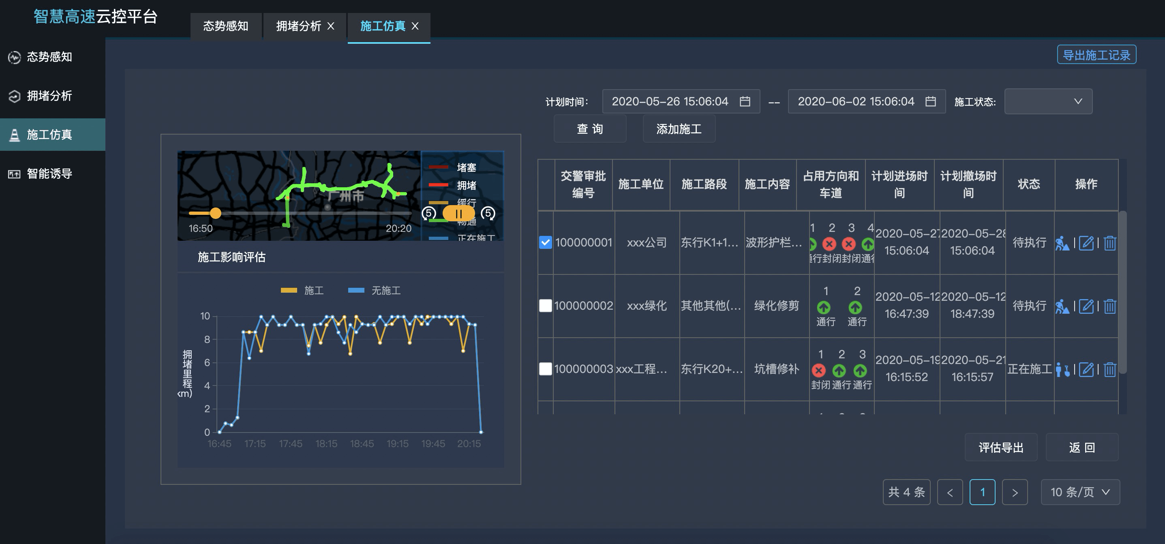Edit construction record 100000002

click(x=1086, y=306)
